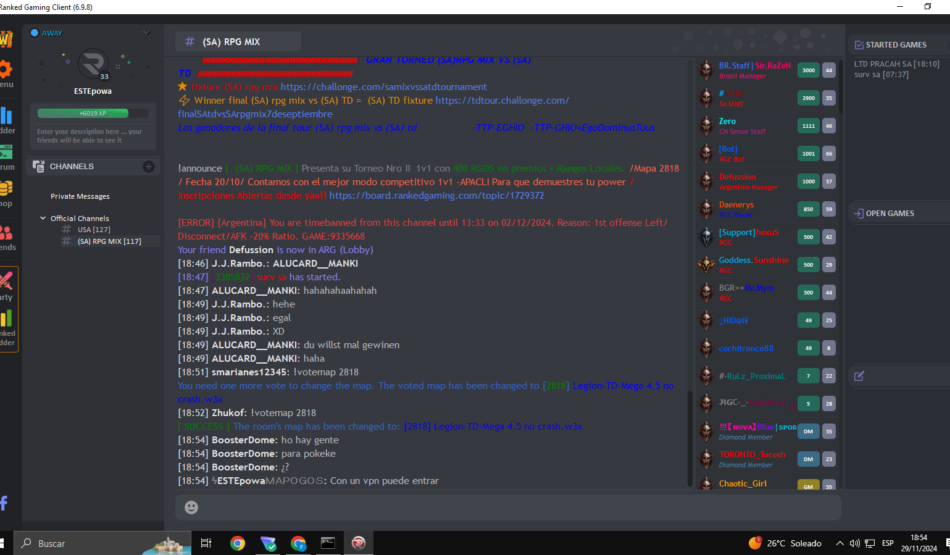Click the chat message input field
This screenshot has width=950, height=555.
pyautogui.click(x=507, y=507)
